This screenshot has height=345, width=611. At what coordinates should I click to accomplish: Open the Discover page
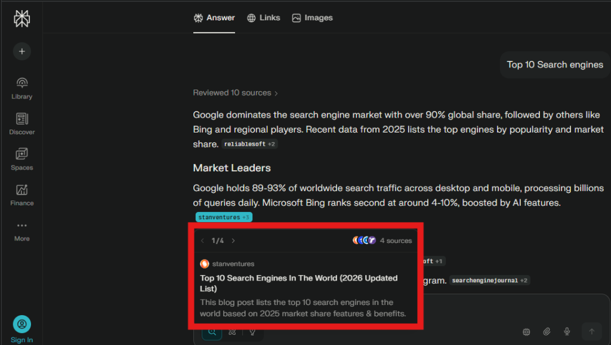coord(22,123)
